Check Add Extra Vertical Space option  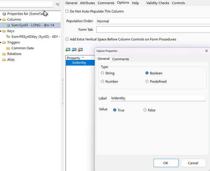(x=67, y=39)
